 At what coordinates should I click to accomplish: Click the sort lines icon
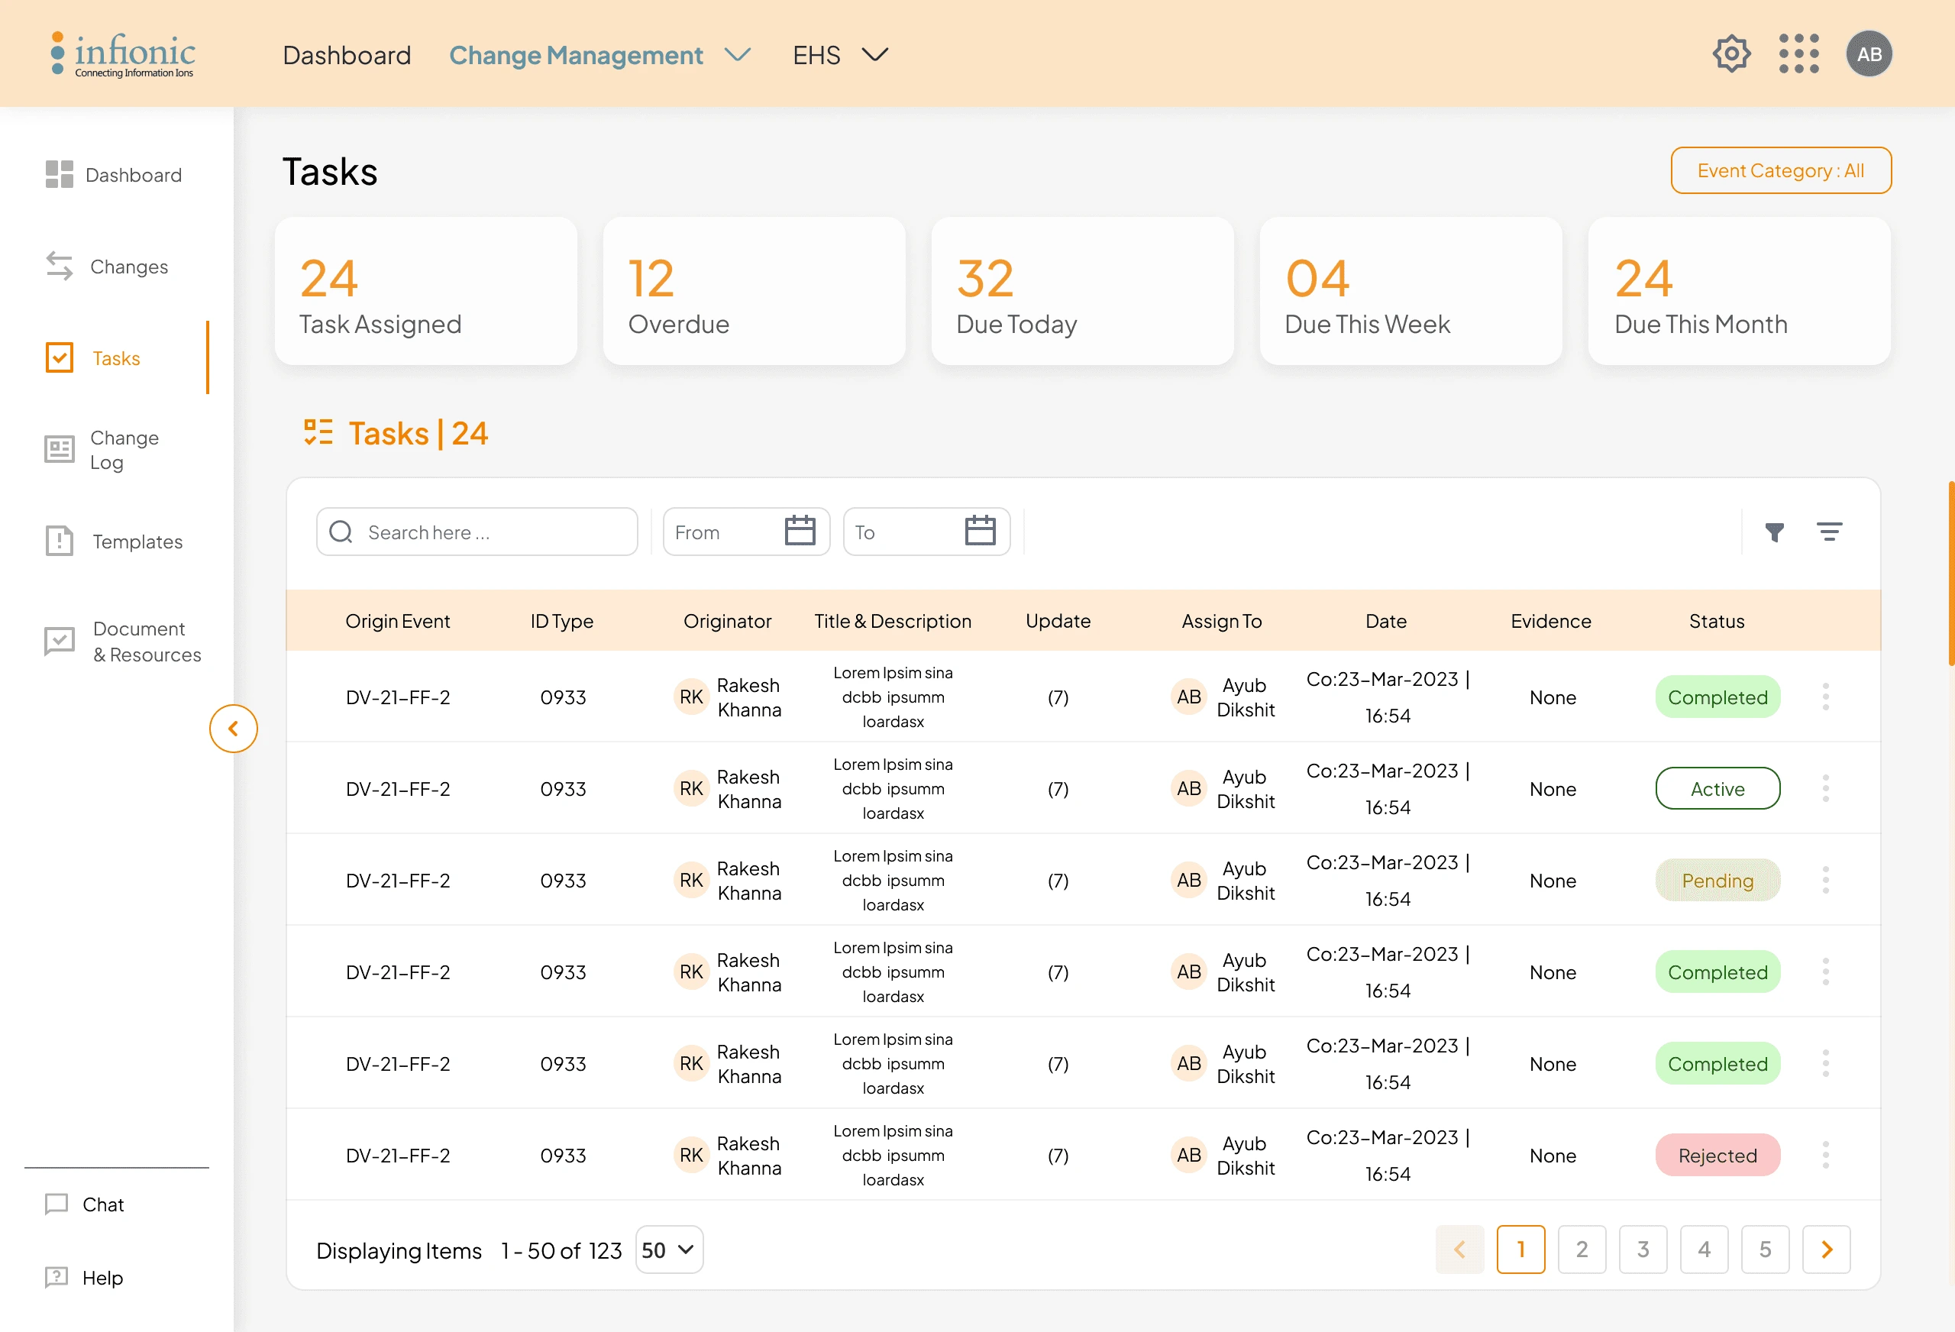point(1829,532)
